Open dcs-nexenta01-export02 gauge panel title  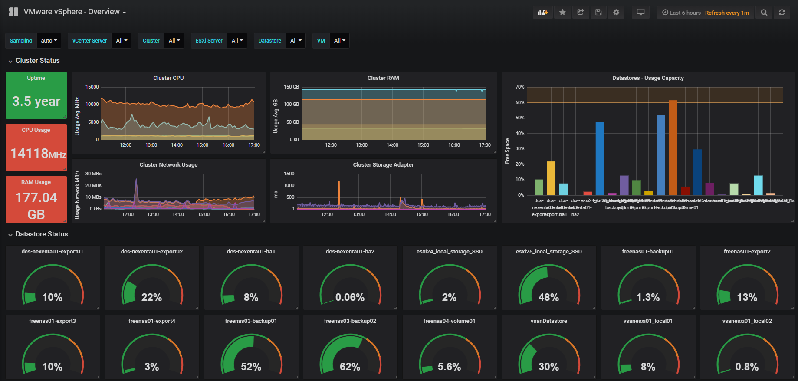152,252
